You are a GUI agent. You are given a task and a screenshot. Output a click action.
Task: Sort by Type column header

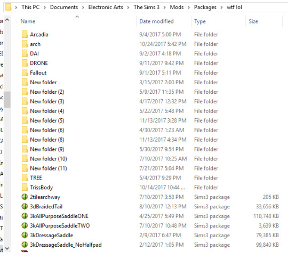(x=200, y=21)
